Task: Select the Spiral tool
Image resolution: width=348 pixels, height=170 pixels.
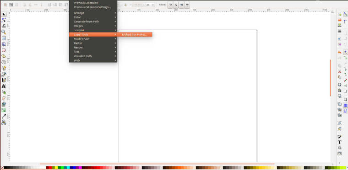Action: point(4,62)
